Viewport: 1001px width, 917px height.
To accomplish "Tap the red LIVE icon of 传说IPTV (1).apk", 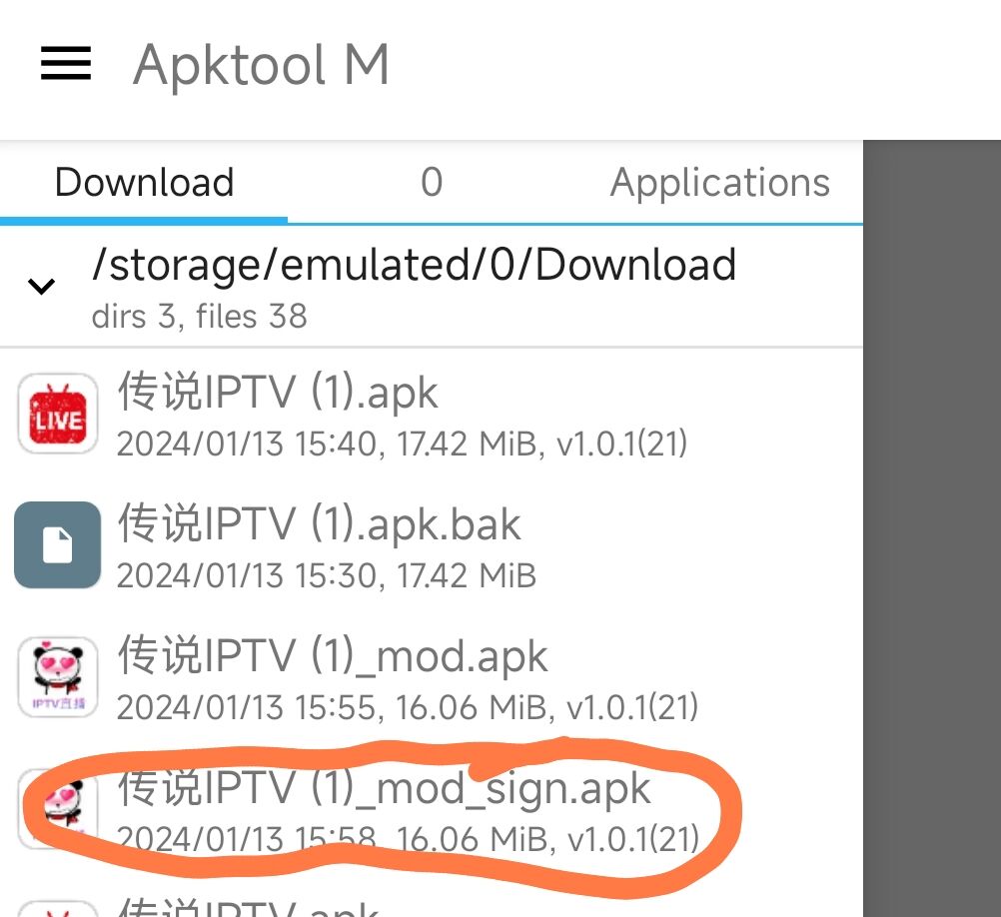I will pos(58,414).
